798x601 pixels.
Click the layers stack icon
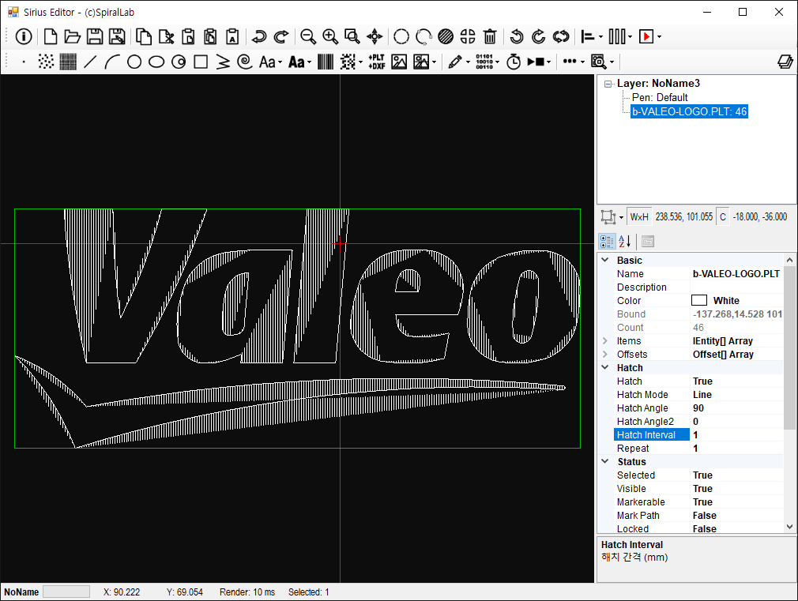point(785,62)
